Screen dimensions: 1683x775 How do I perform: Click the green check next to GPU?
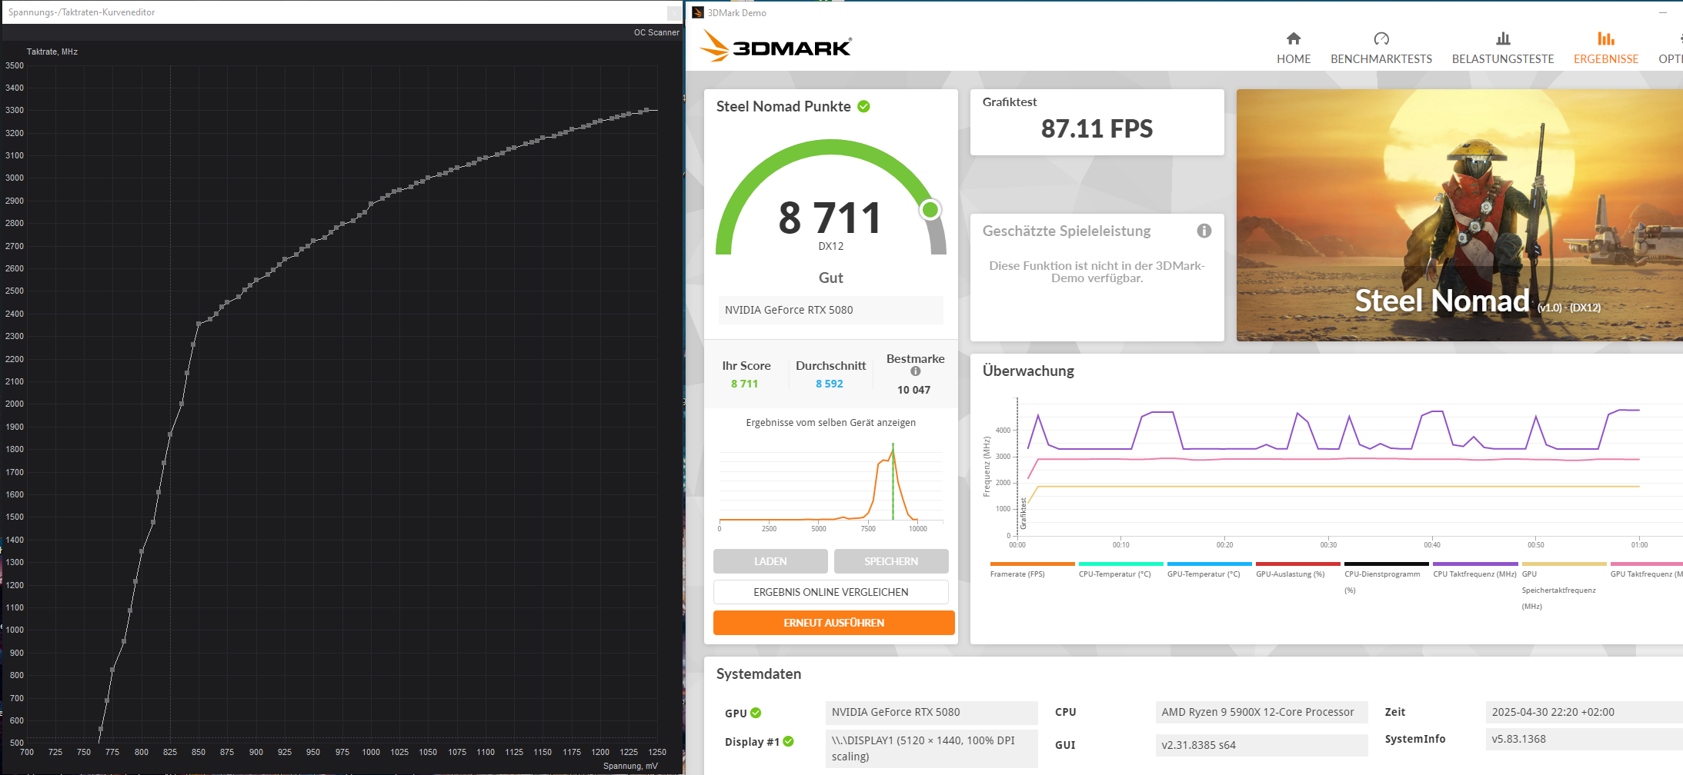coord(756,713)
